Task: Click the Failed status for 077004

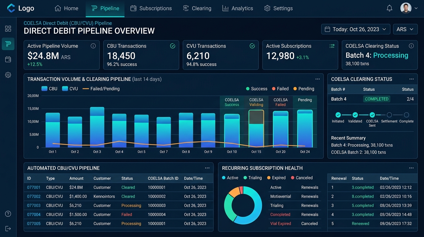Action: (127, 214)
